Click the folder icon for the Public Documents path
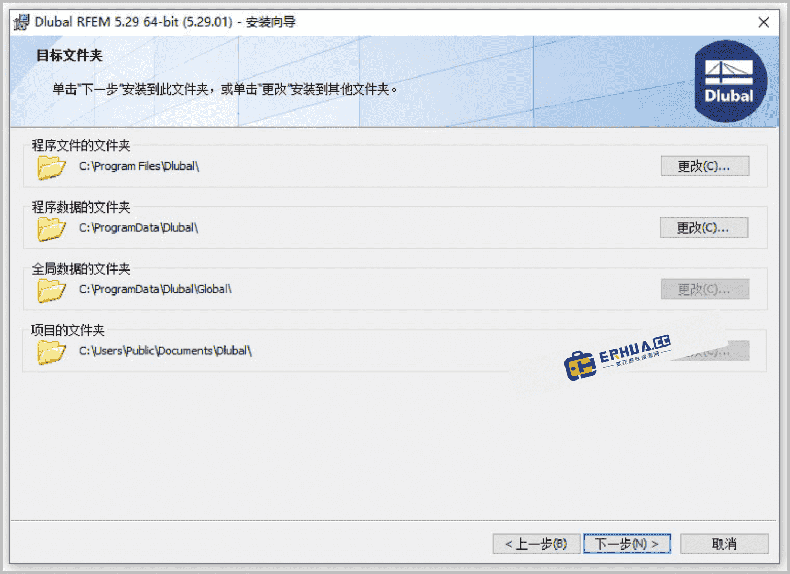This screenshot has height=574, width=790. [52, 352]
